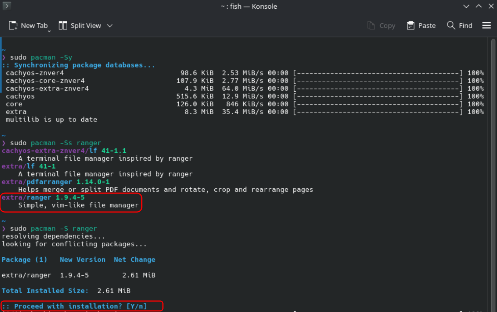The image size is (497, 312).
Task: Click the 'sudo pacman -S ranger' command
Action: tap(50, 229)
